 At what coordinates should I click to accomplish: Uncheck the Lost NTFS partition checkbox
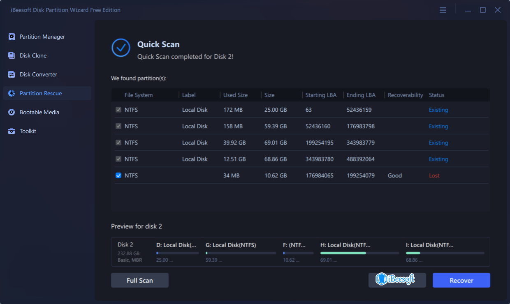pyautogui.click(x=118, y=175)
